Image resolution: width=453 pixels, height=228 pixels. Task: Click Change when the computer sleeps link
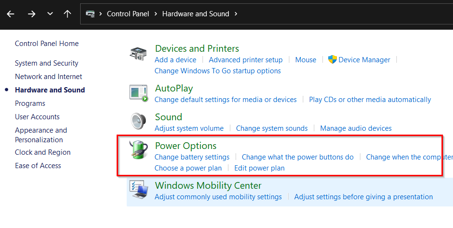(x=409, y=157)
